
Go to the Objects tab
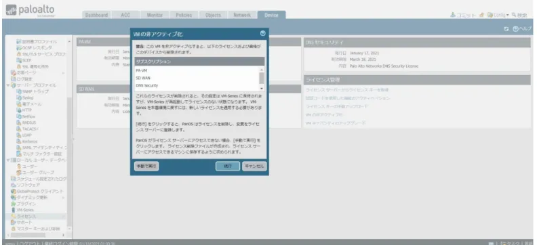click(213, 15)
